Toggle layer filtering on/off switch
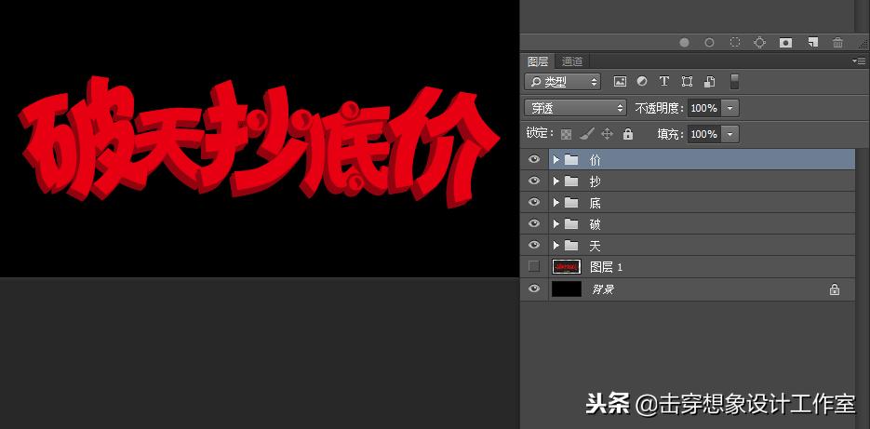The height and width of the screenshot is (429, 870). [x=735, y=82]
